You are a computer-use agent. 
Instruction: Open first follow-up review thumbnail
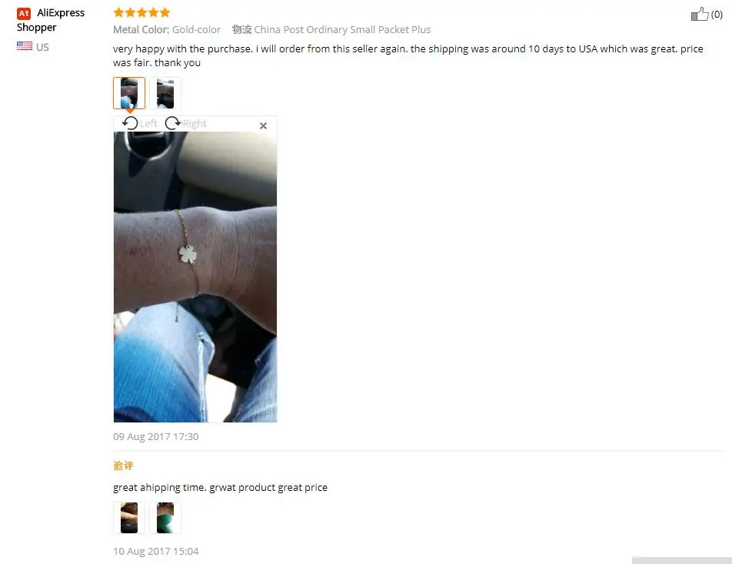tap(129, 518)
